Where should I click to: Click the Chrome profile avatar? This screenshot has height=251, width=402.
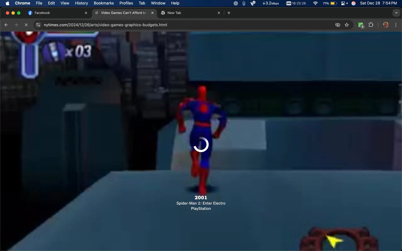tap(386, 25)
